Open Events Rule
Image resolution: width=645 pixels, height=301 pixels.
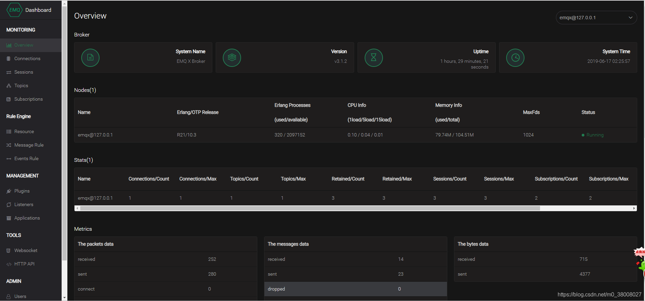point(31,159)
